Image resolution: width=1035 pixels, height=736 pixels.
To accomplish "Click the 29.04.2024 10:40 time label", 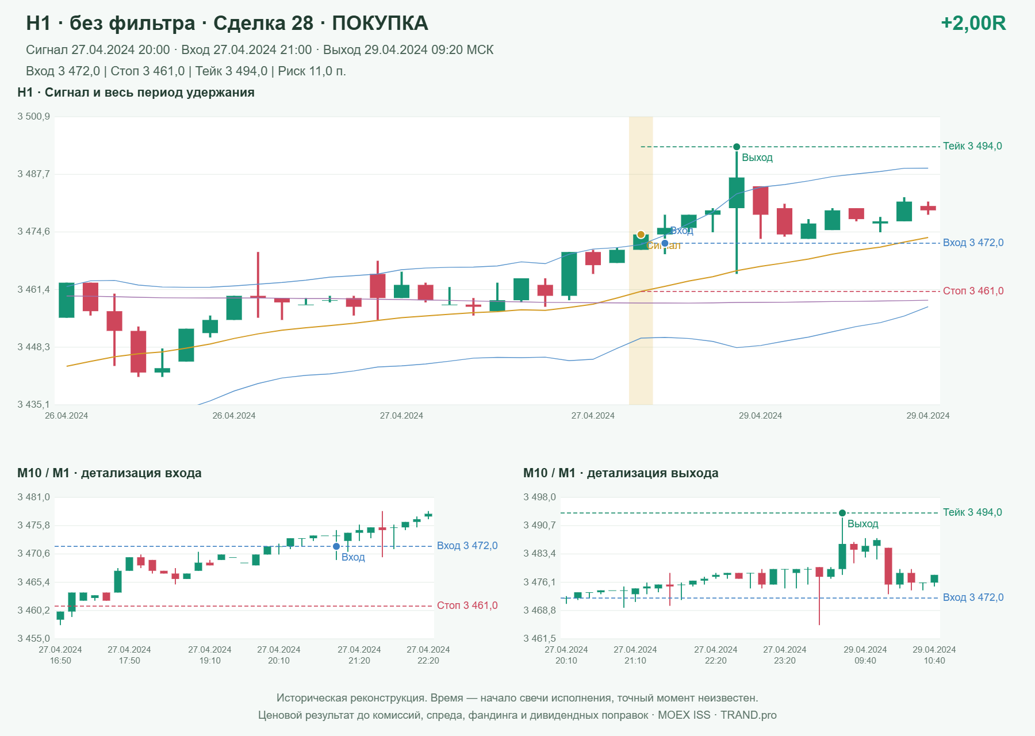I will pyautogui.click(x=934, y=655).
